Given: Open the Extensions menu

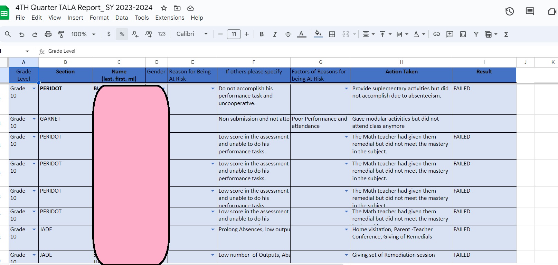Looking at the screenshot, I should coord(170,18).
